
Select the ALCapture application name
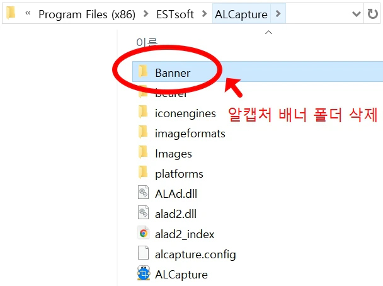pyautogui.click(x=181, y=275)
